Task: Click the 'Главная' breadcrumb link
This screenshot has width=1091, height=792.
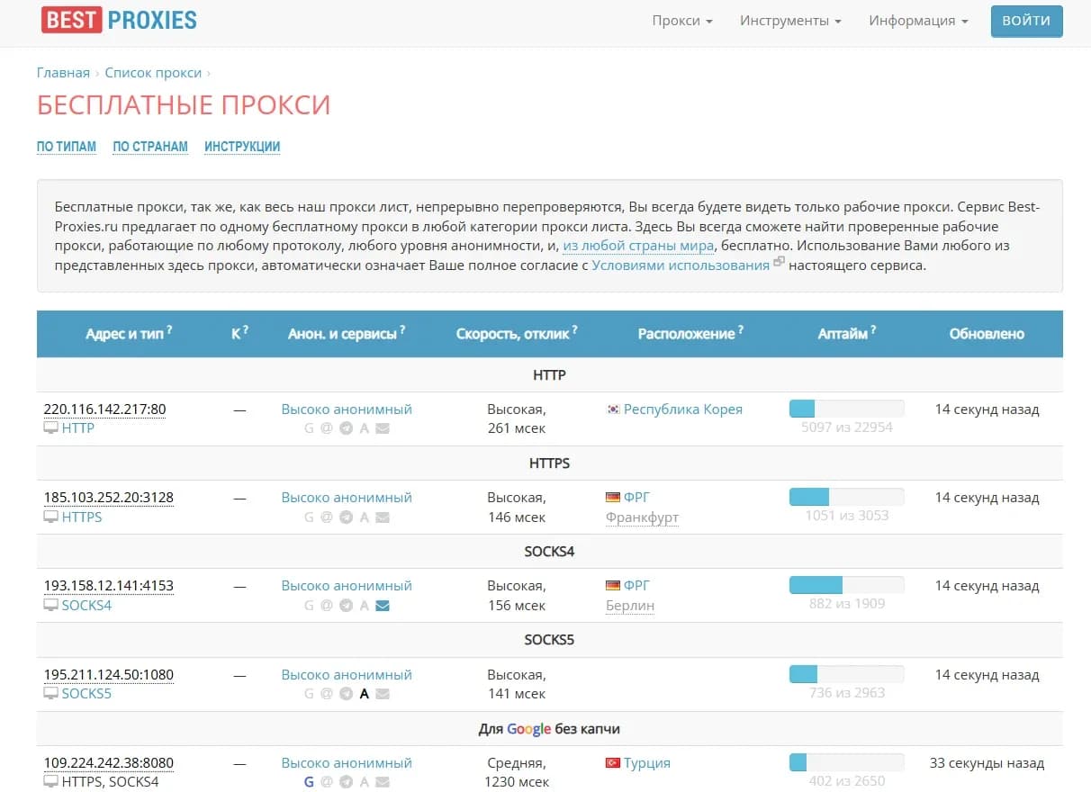Action: tap(63, 73)
